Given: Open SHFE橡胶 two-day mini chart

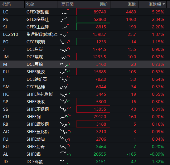Looking at the screenshot, I should [65, 72].
